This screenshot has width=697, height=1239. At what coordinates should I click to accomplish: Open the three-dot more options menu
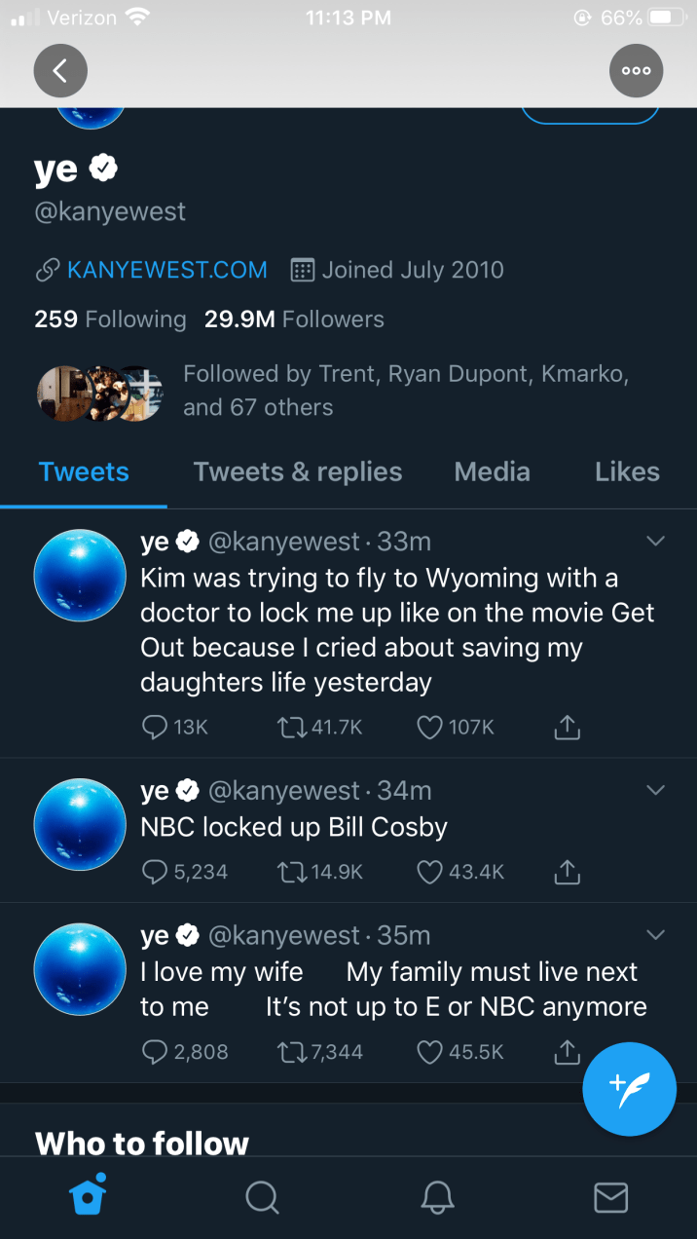click(636, 70)
